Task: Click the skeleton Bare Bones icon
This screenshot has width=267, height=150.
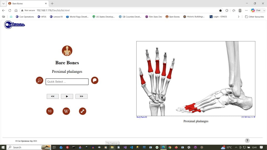Action: click(x=67, y=51)
